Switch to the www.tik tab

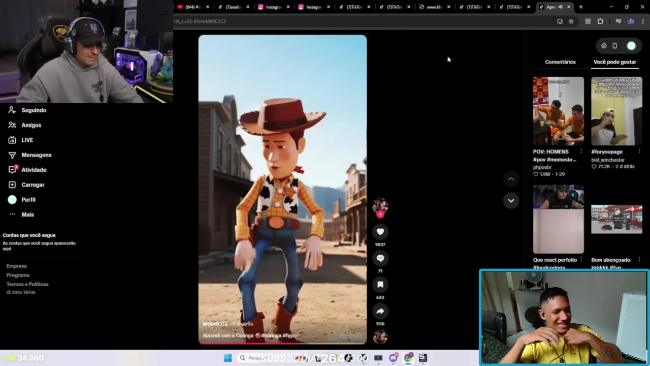coord(435,7)
